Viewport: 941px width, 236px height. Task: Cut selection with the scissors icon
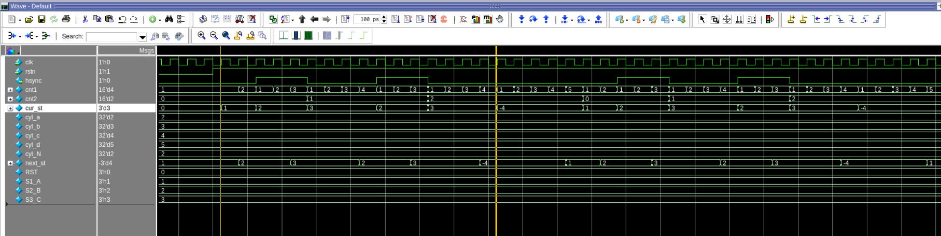pos(85,19)
